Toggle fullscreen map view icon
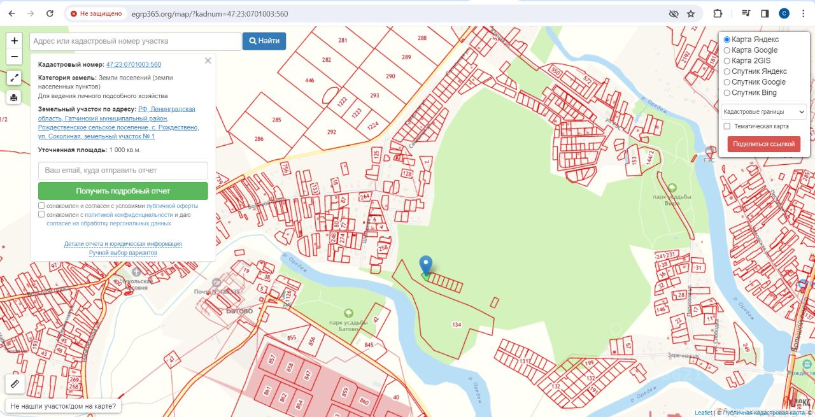Image resolution: width=815 pixels, height=417 pixels. pyautogui.click(x=15, y=78)
